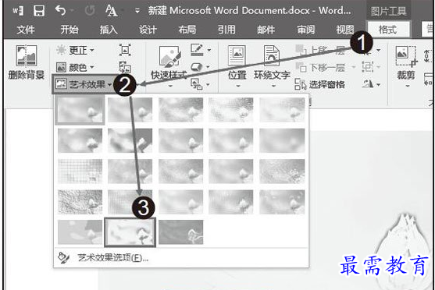
Task: Click the Save icon in the title bar
Action: click(39, 11)
